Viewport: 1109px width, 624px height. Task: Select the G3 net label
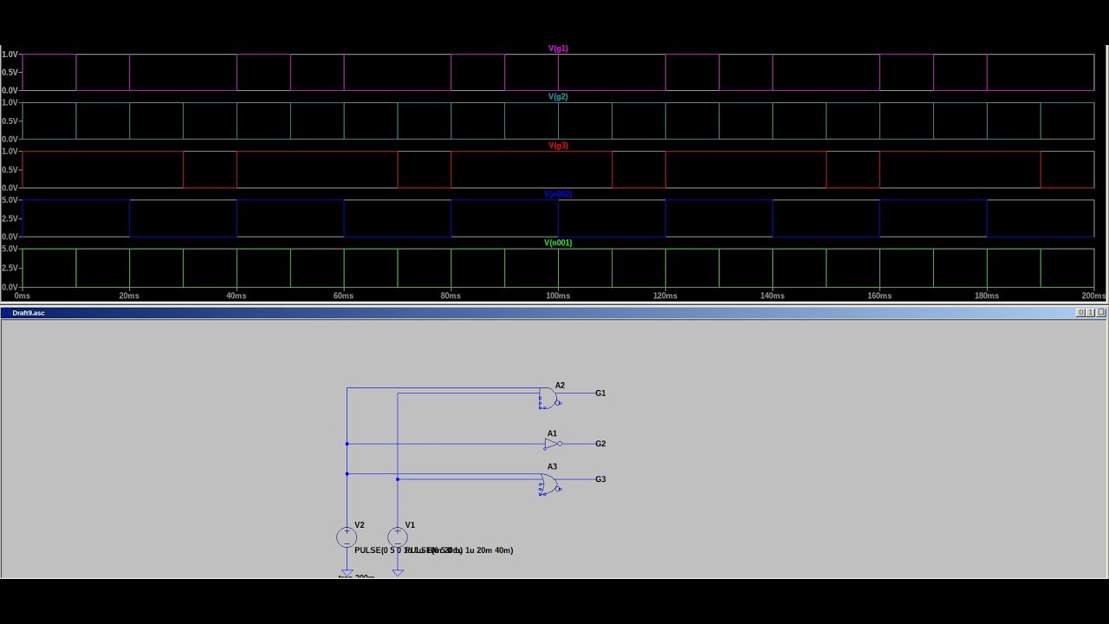(x=600, y=479)
